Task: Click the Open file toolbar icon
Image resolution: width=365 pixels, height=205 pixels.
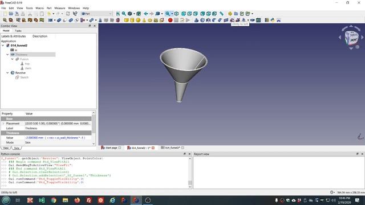Action: [x=11, y=14]
